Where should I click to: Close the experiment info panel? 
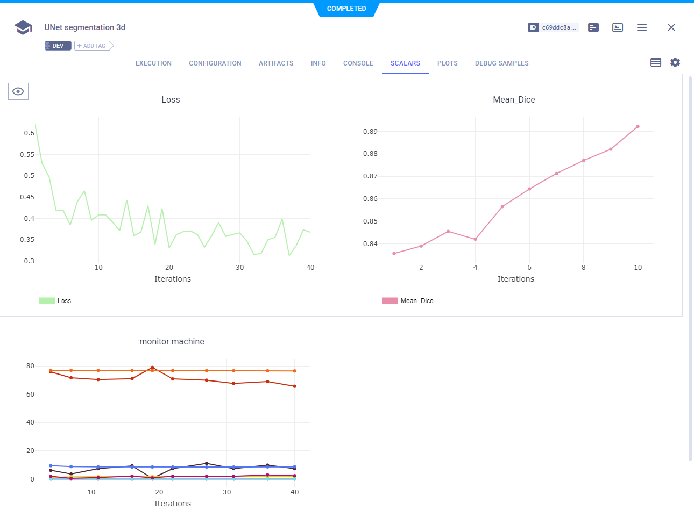[671, 27]
